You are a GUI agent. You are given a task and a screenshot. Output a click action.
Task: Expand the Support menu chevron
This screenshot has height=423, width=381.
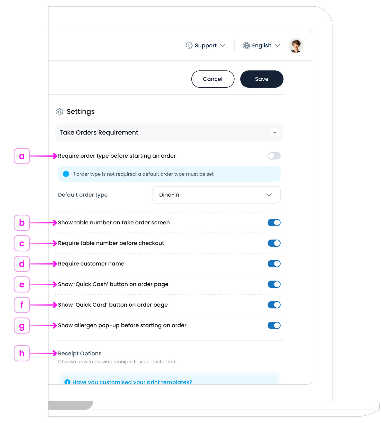coord(223,46)
